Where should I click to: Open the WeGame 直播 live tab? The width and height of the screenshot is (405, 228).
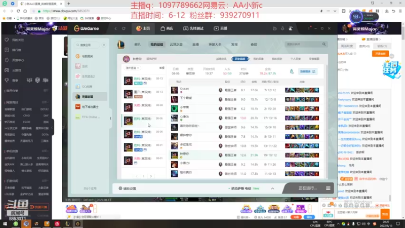point(220,28)
